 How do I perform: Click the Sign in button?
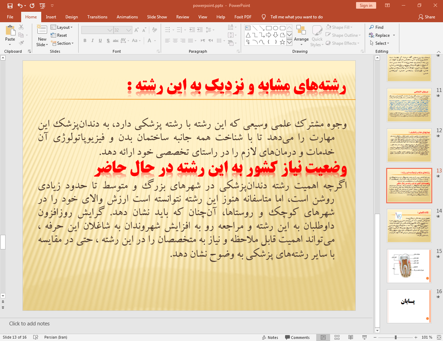coord(366,5)
